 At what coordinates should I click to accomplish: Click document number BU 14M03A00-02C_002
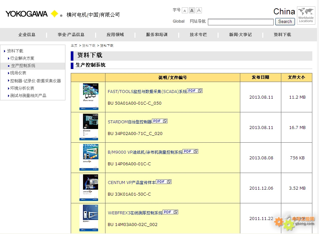point(133,224)
